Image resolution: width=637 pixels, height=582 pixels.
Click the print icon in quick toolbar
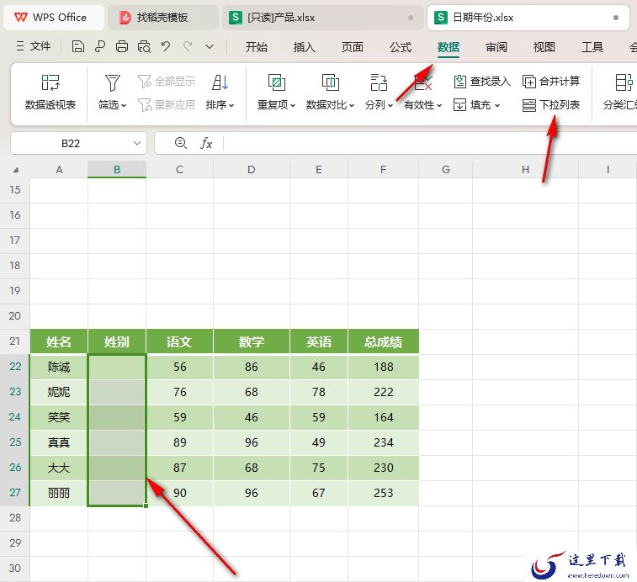pyautogui.click(x=122, y=47)
